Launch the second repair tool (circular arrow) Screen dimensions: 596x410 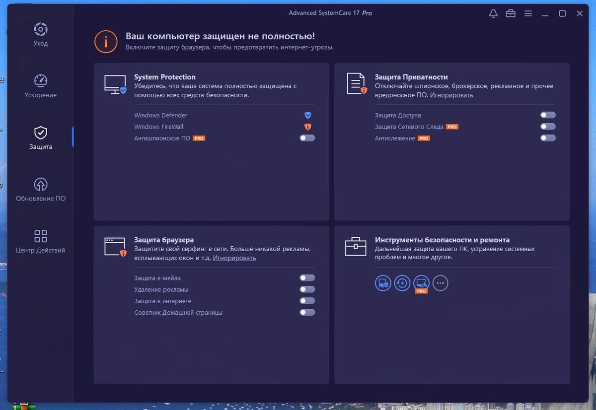coord(402,283)
